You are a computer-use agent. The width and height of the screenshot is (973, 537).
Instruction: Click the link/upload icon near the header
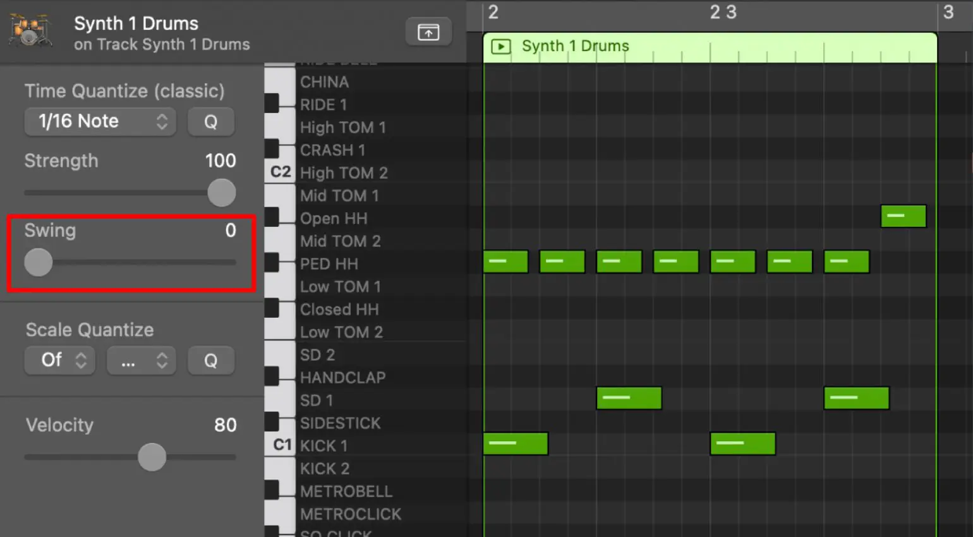428,31
